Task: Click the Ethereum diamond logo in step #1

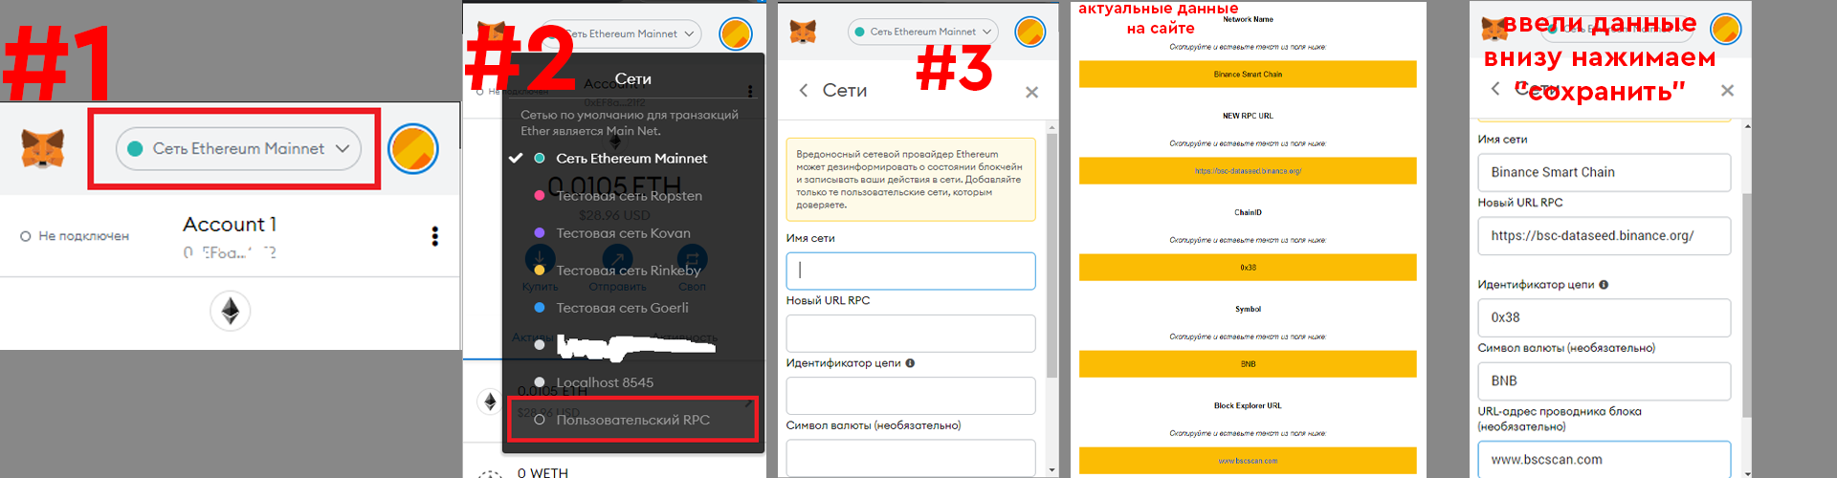Action: 231,311
